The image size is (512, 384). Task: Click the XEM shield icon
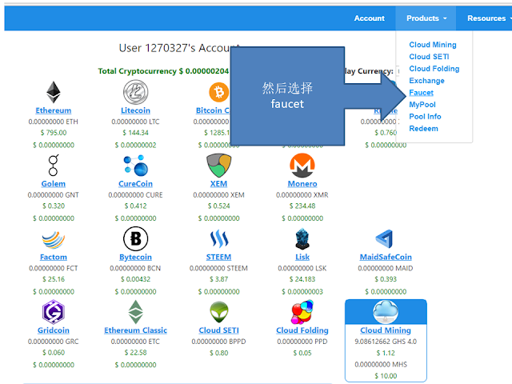[x=218, y=166]
